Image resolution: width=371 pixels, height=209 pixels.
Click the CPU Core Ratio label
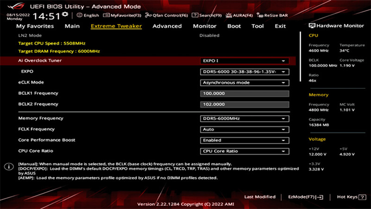36,151
